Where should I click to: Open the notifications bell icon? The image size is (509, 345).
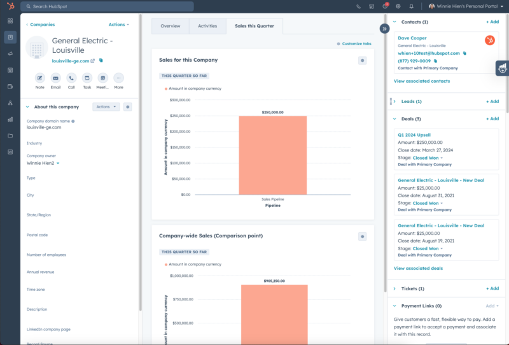point(411,6)
